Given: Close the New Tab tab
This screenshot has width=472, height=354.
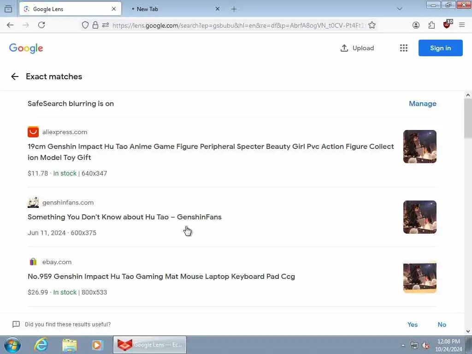Looking at the screenshot, I should click(x=218, y=9).
